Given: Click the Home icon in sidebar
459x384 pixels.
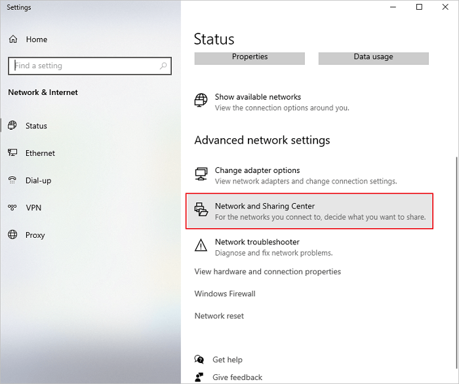Looking at the screenshot, I should point(13,39).
